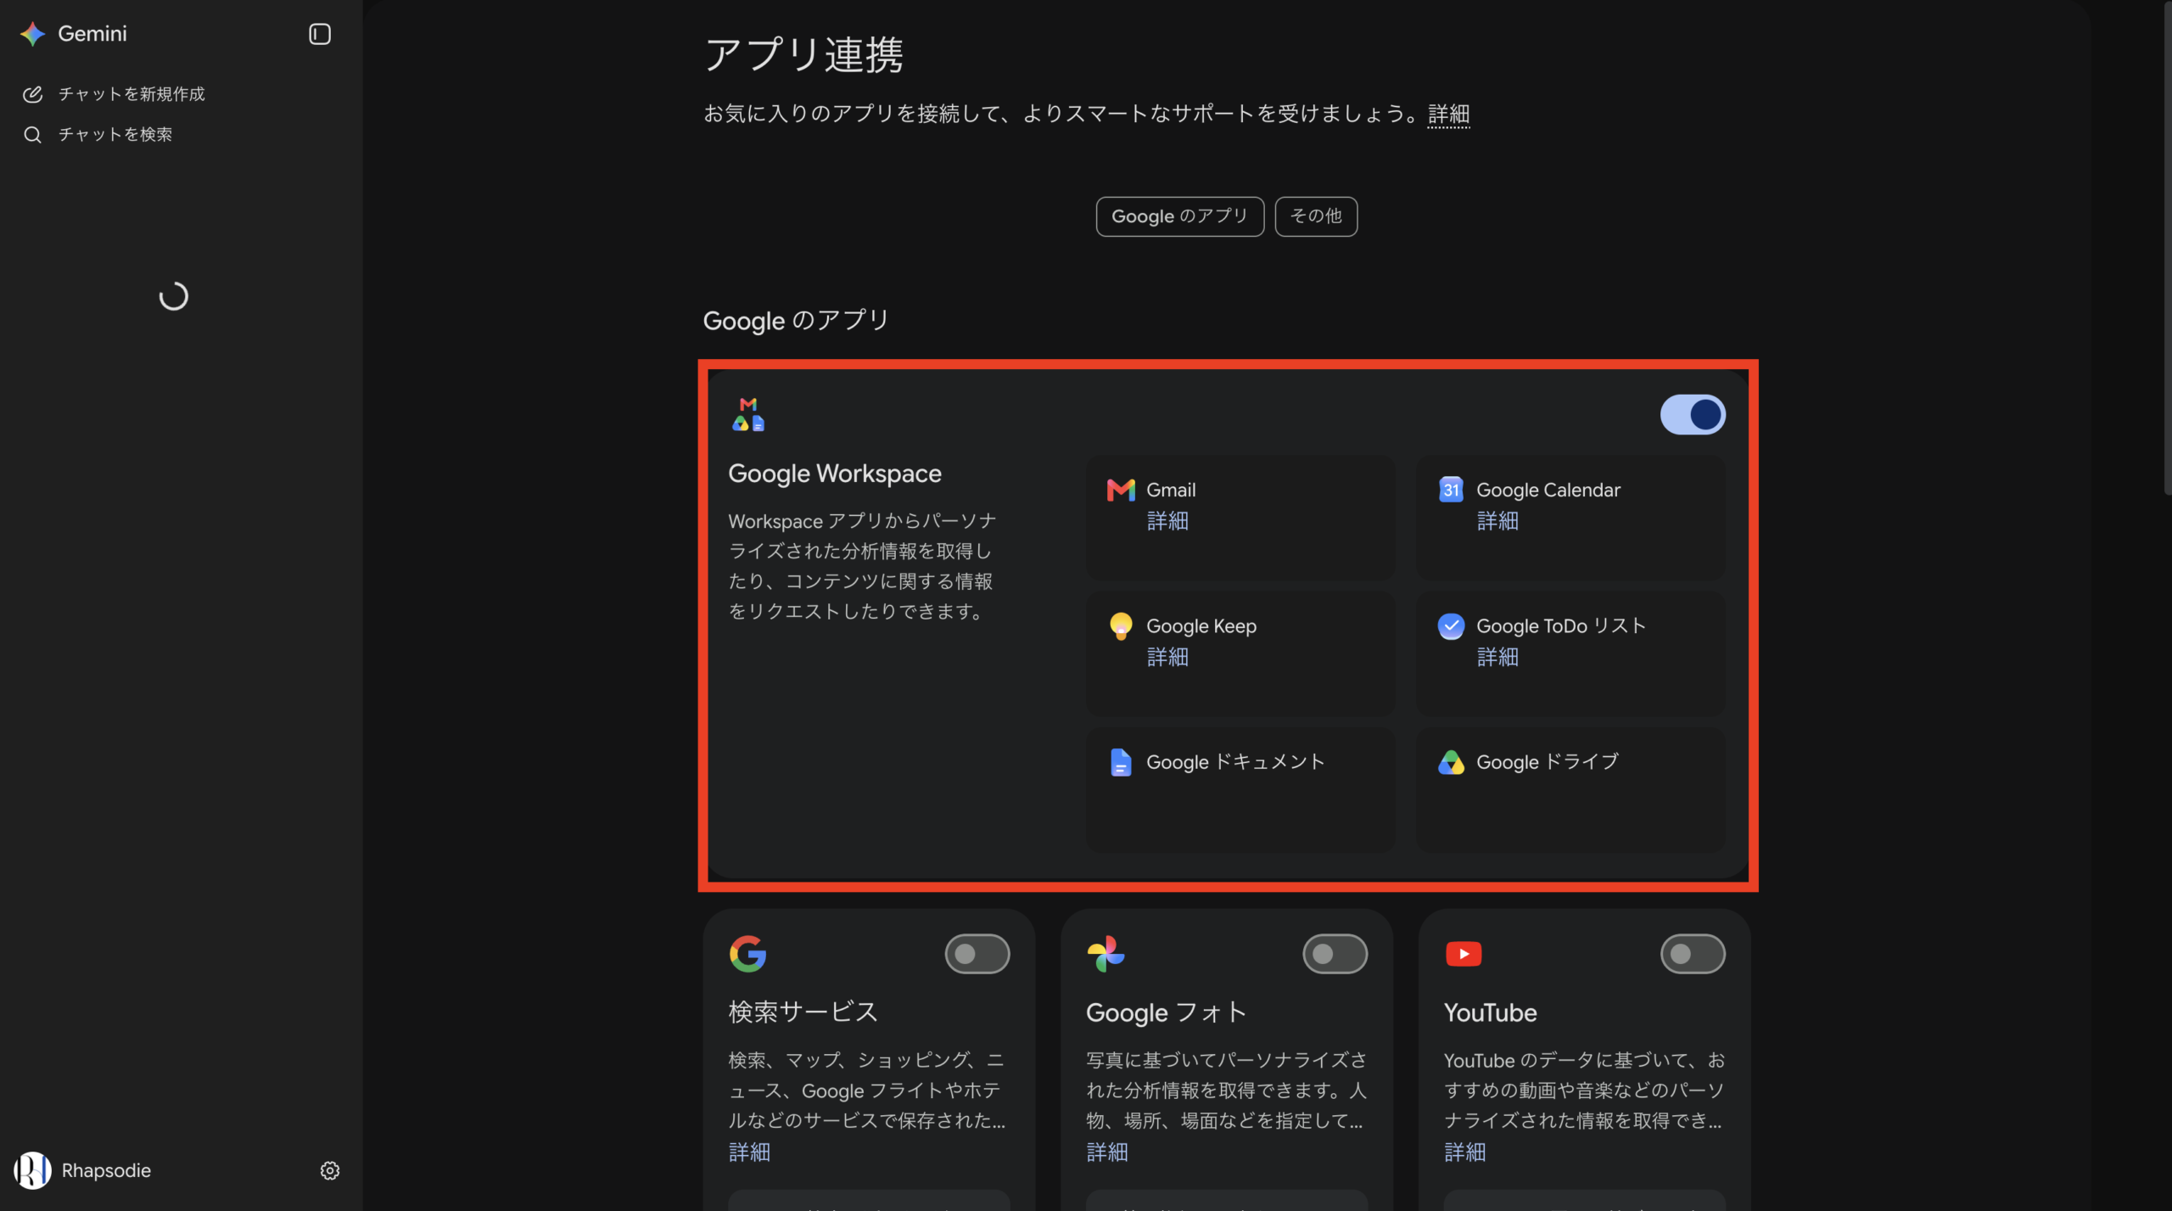The image size is (2172, 1211).
Task: Select the Google のアプリ filter chip
Action: click(1180, 216)
